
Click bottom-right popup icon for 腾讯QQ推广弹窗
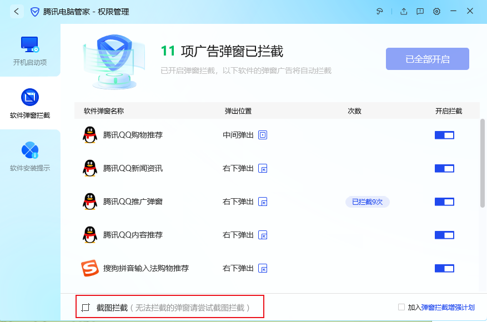[x=263, y=202]
